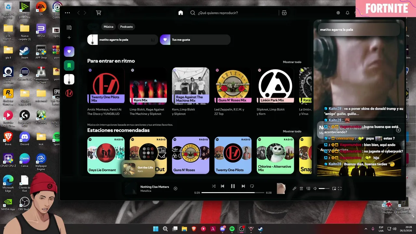Open connect to a device icon

(x=308, y=188)
